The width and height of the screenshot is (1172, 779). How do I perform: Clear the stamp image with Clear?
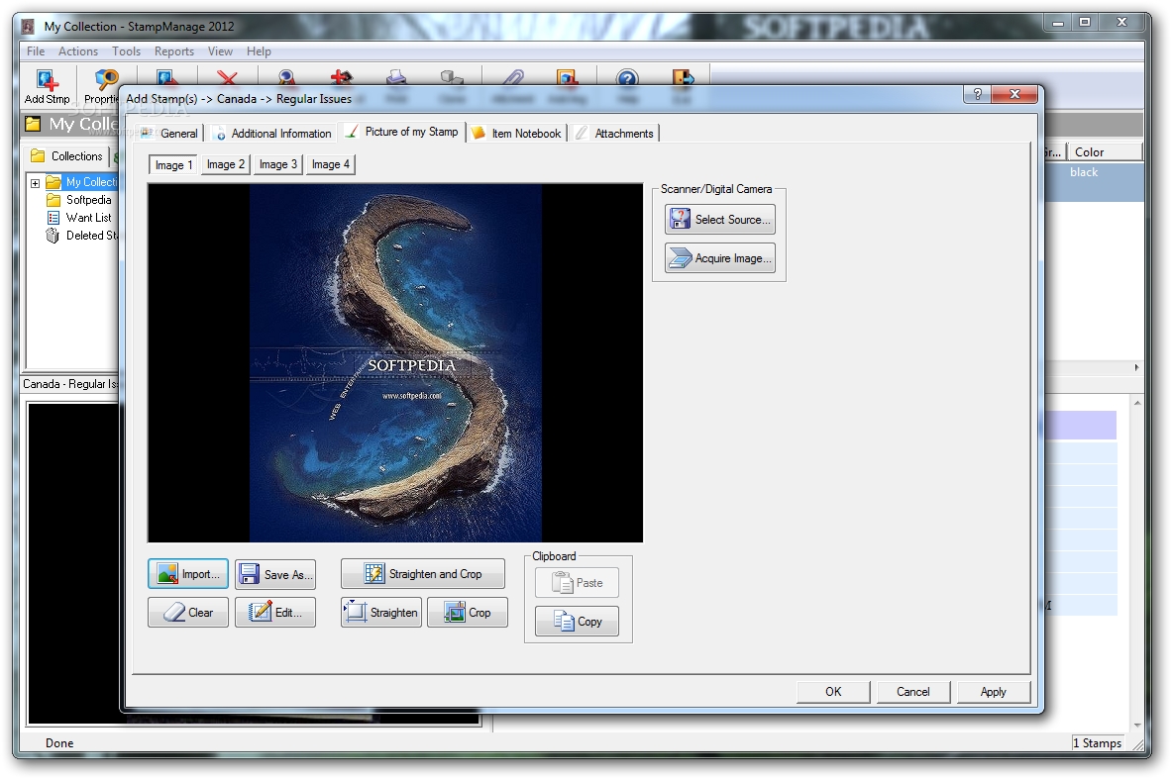tap(188, 613)
